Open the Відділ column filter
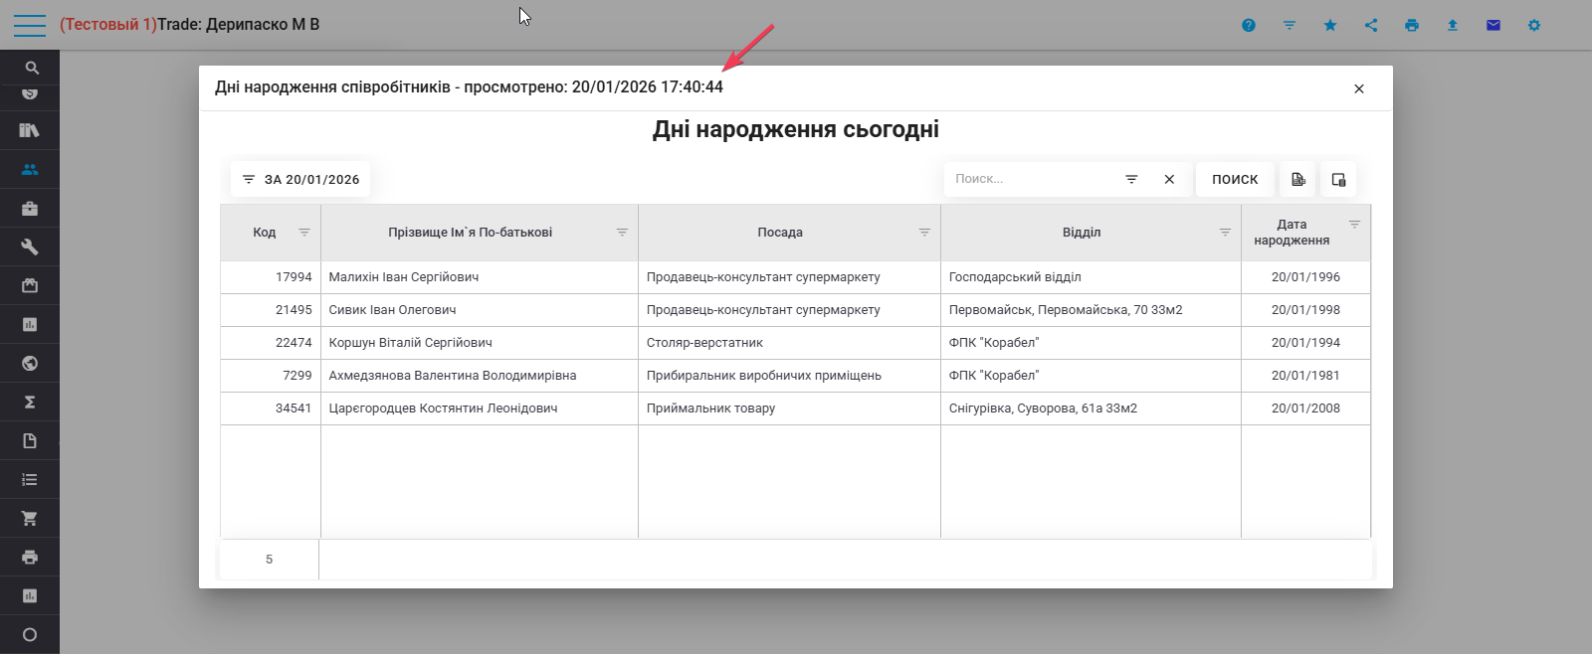 point(1225,232)
